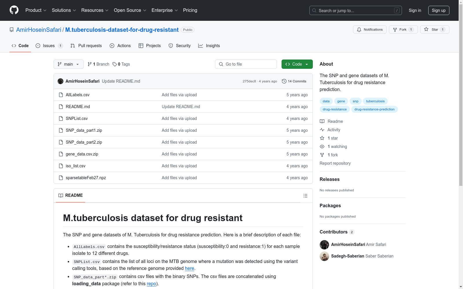
Task: Switch to the Pull requests tab
Action: 86,46
